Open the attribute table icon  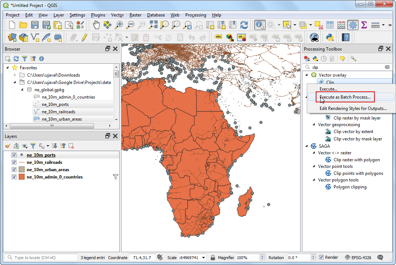[330, 25]
